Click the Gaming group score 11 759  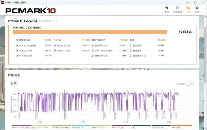161,40
